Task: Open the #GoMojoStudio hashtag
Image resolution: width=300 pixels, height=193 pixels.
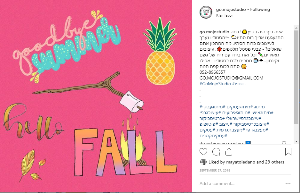Action: click(215, 84)
